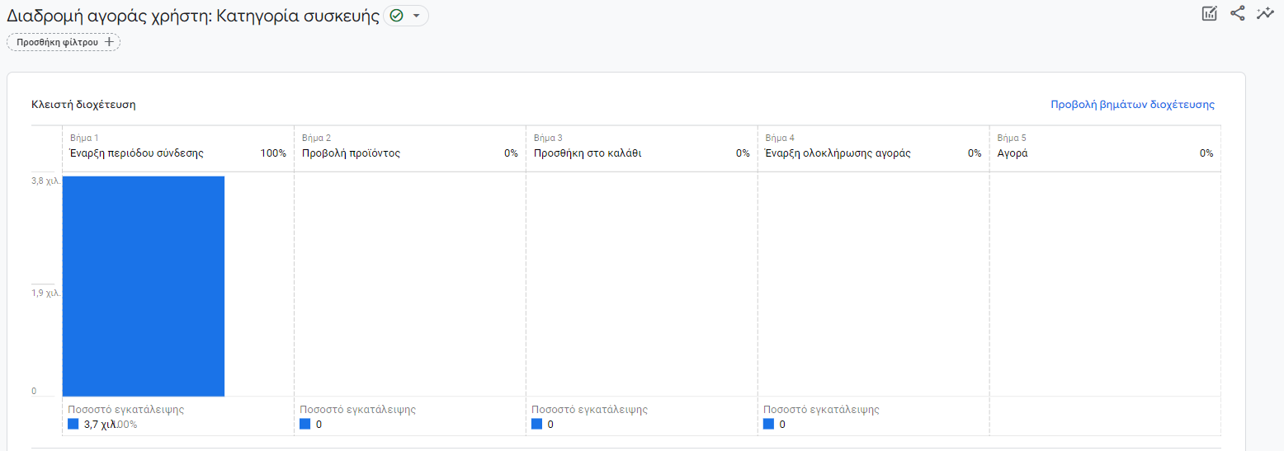The width and height of the screenshot is (1284, 451).
Task: Open the Insights sparkline icon
Action: [1264, 13]
